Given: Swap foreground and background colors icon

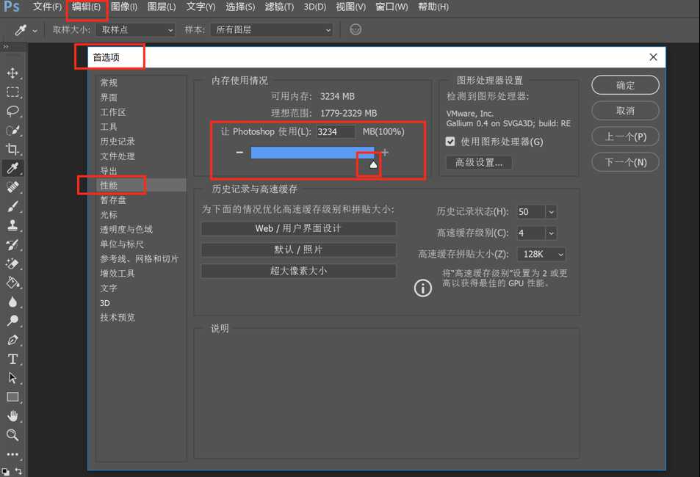Looking at the screenshot, I should tap(19, 470).
